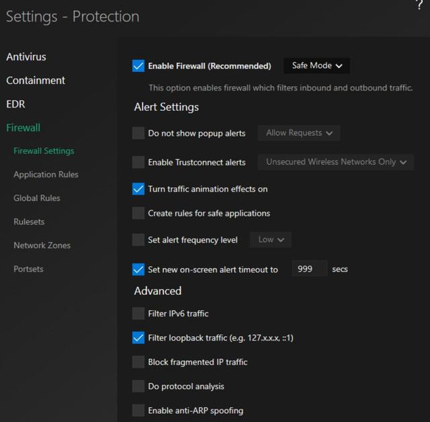
Task: Go to EDR settings section
Action: click(x=15, y=104)
